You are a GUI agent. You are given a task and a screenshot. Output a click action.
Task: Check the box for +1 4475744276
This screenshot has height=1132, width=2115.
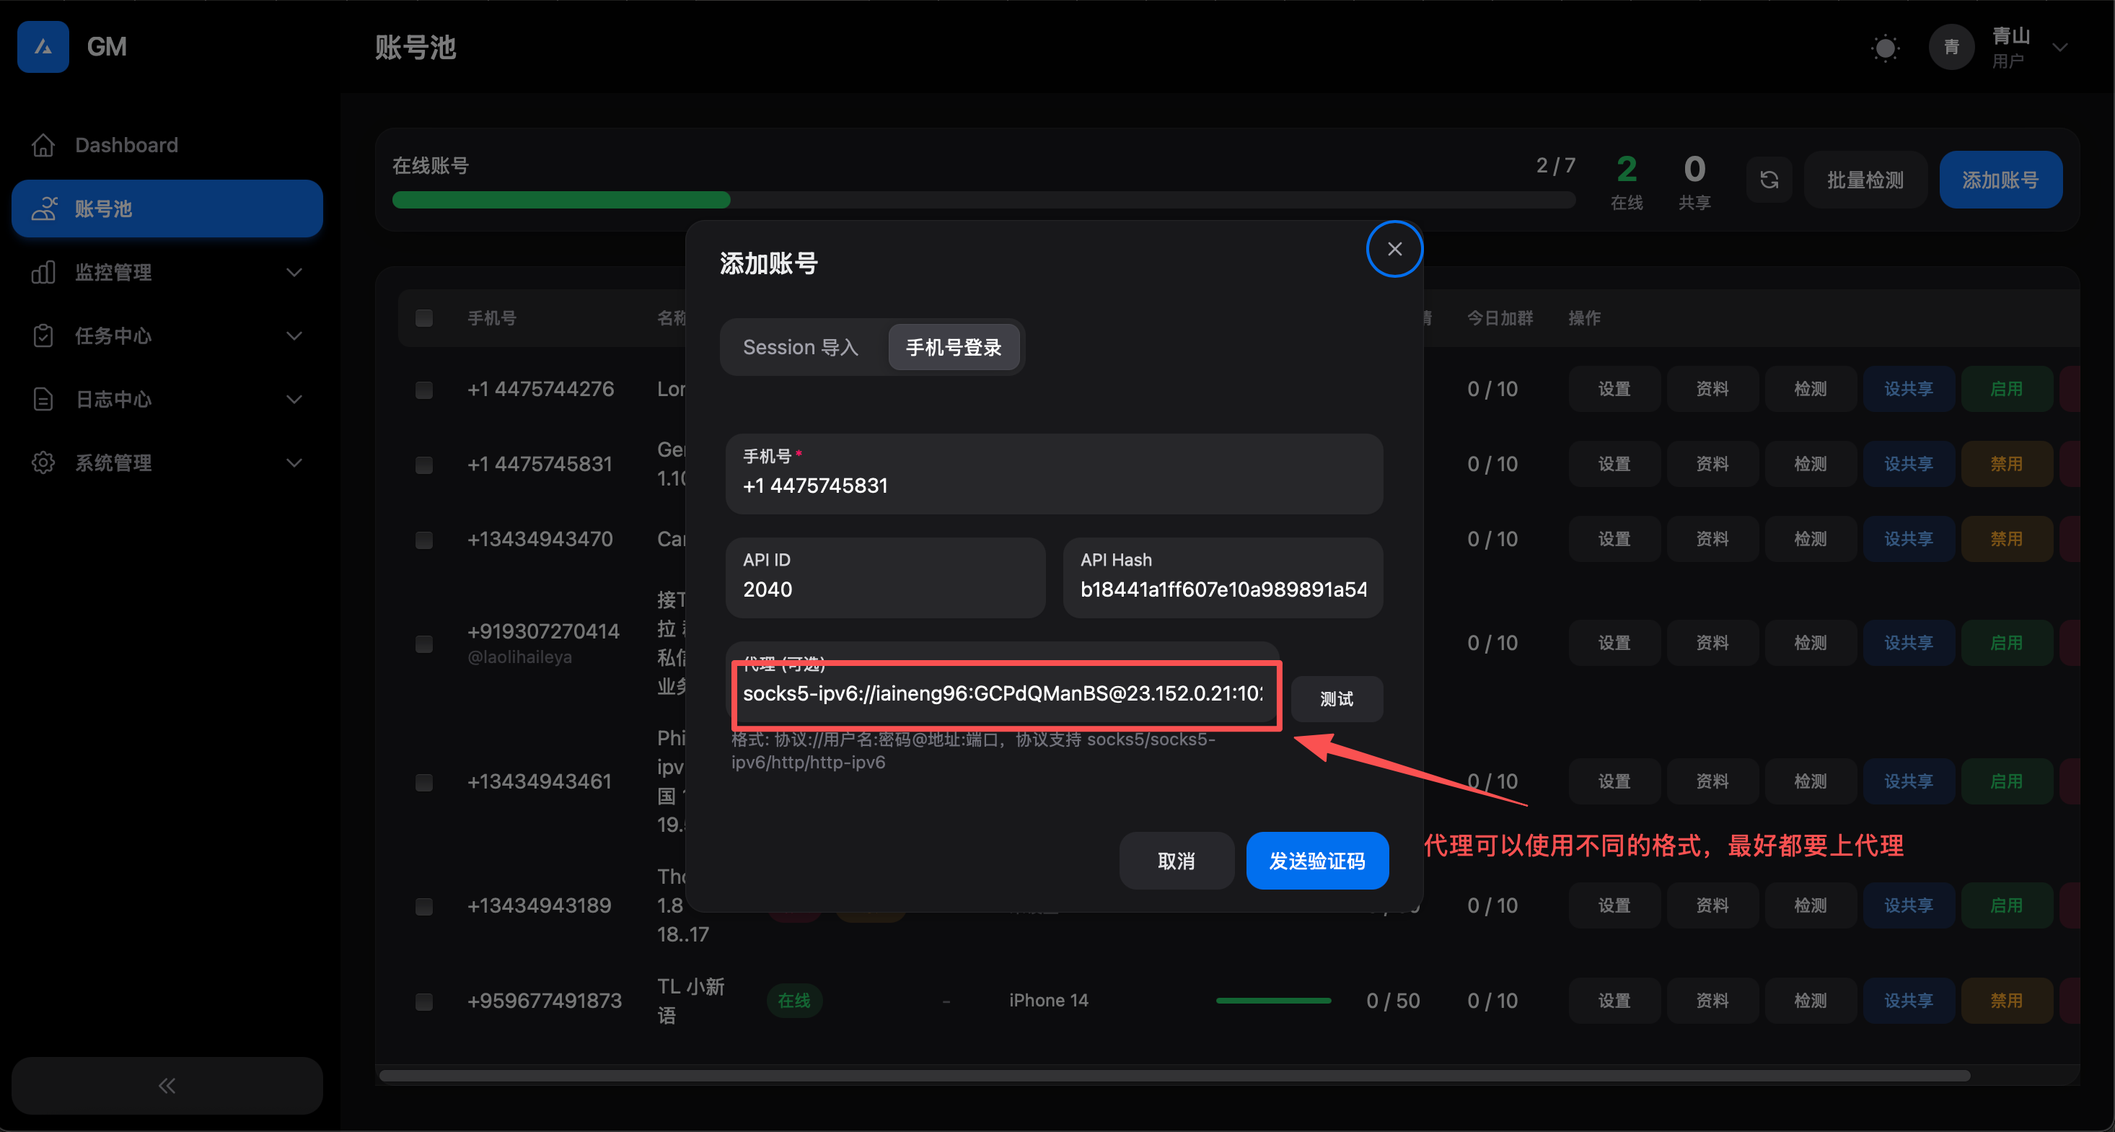tap(423, 390)
